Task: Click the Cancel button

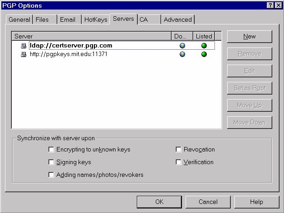Action: (x=208, y=202)
